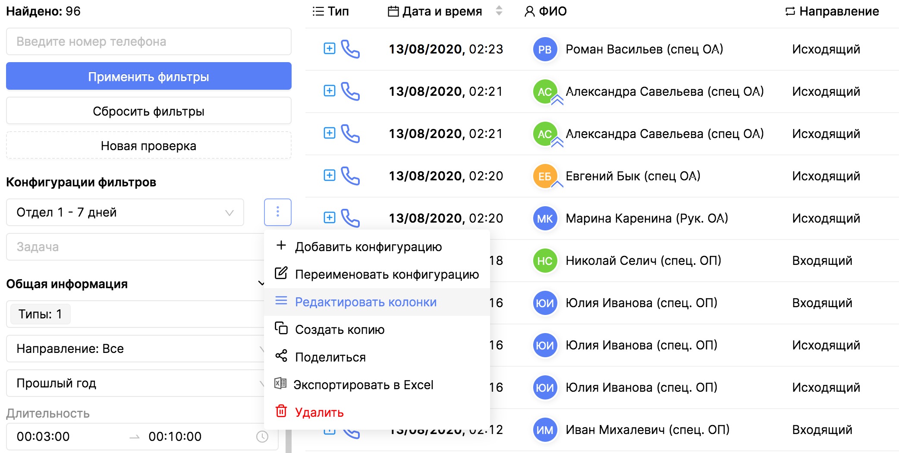Click the НС avatar of Николай Селич
899x453 pixels.
[544, 261]
